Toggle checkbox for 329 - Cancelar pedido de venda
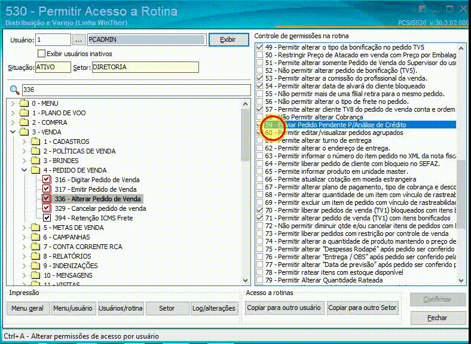 click(47, 208)
